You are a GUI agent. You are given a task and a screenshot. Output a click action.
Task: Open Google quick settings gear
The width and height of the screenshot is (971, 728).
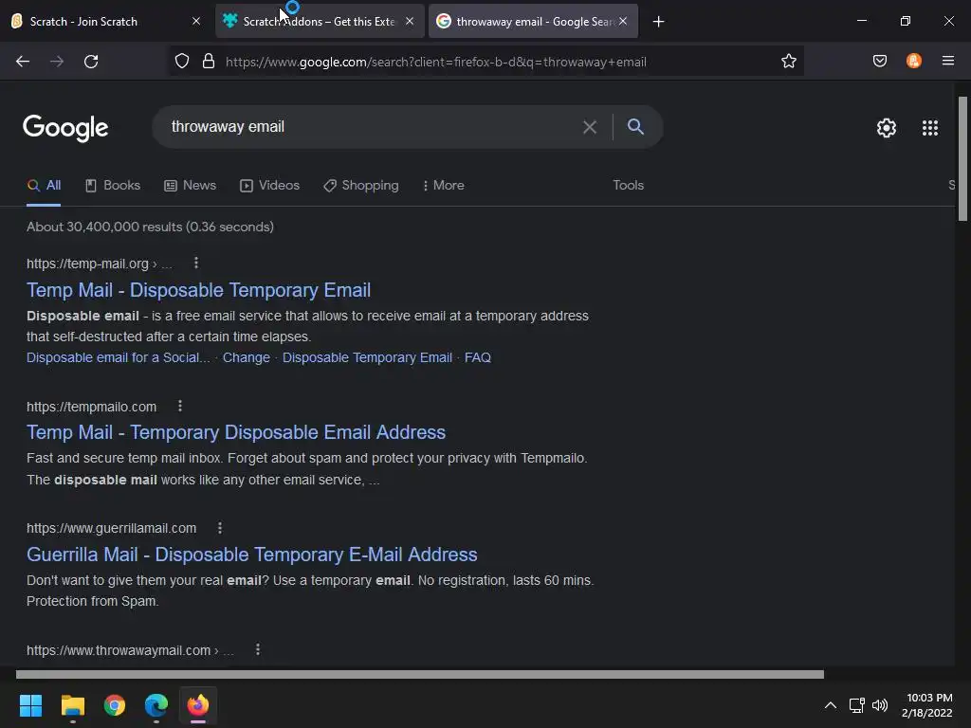[887, 128]
